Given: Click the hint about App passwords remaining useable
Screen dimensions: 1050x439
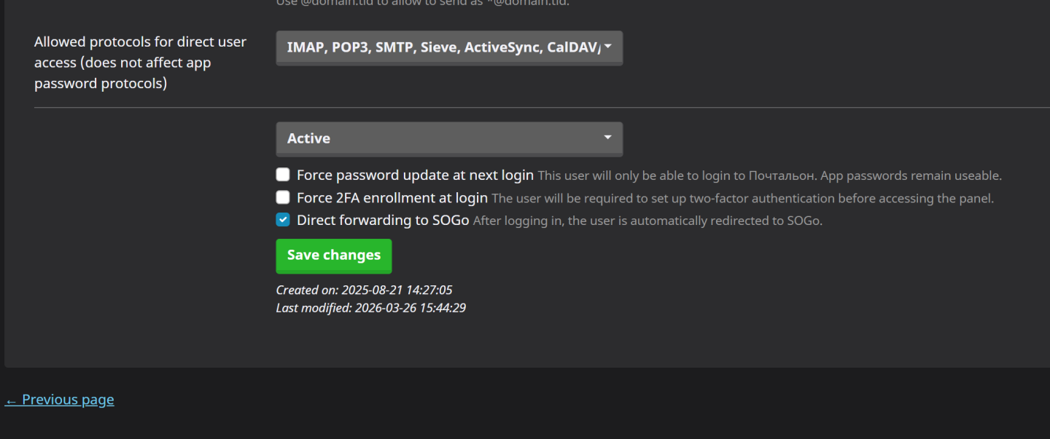Looking at the screenshot, I should tap(769, 176).
